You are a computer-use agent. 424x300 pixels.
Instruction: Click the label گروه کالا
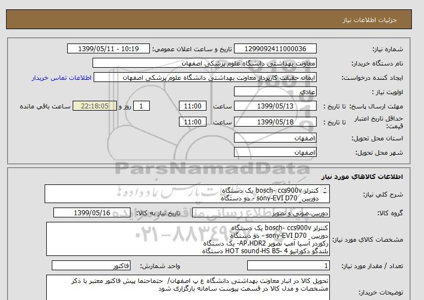390,213
